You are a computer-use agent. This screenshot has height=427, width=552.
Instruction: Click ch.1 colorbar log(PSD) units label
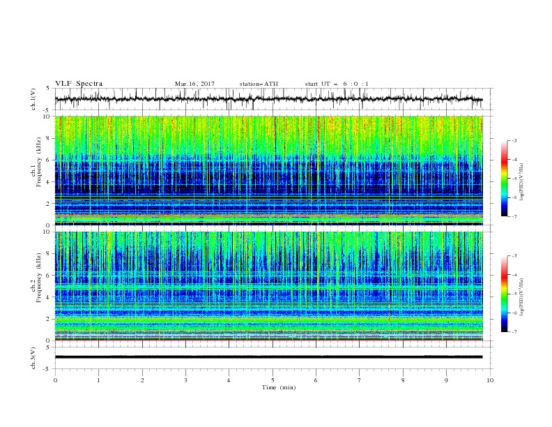tap(521, 182)
